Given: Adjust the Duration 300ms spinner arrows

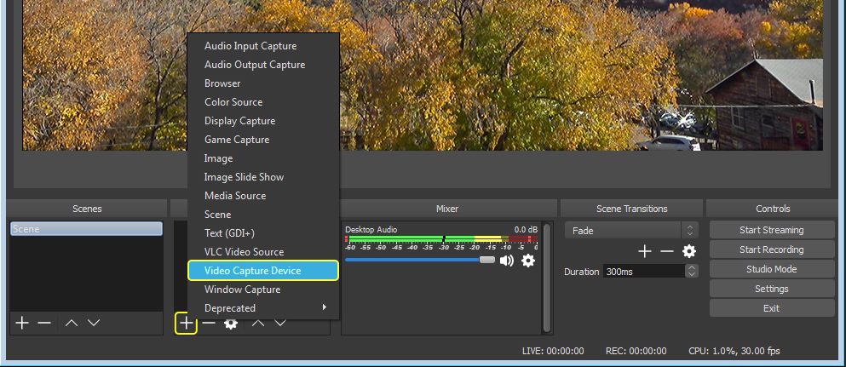Looking at the screenshot, I should [691, 272].
